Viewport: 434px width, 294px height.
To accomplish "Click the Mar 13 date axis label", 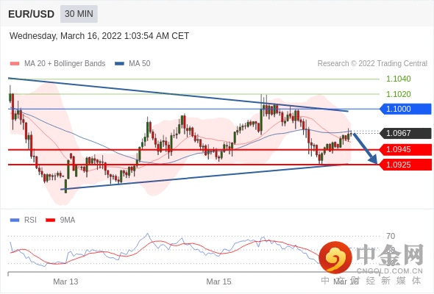I will tap(65, 282).
